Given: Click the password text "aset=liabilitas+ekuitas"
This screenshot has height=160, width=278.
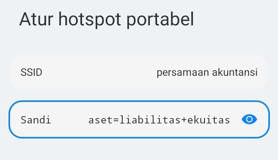Looking at the screenshot, I should (x=159, y=120).
